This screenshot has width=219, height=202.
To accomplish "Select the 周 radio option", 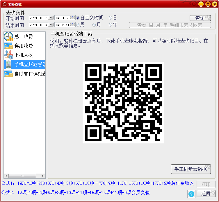I will (80, 25).
